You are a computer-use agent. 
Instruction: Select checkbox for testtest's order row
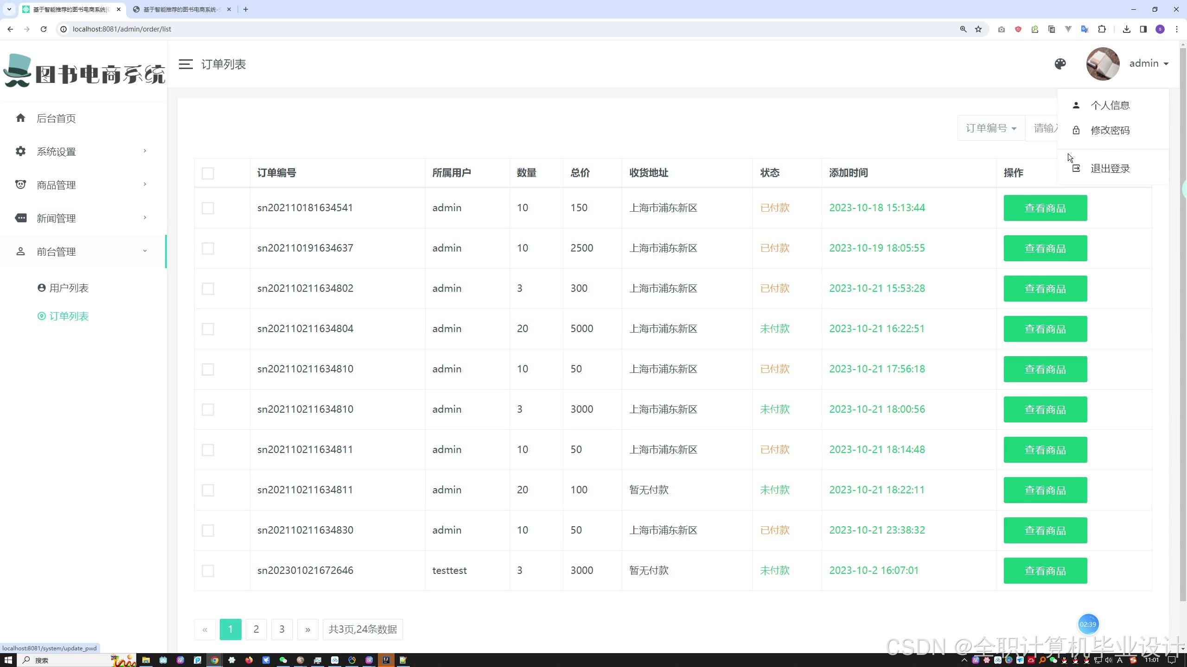pos(208,571)
